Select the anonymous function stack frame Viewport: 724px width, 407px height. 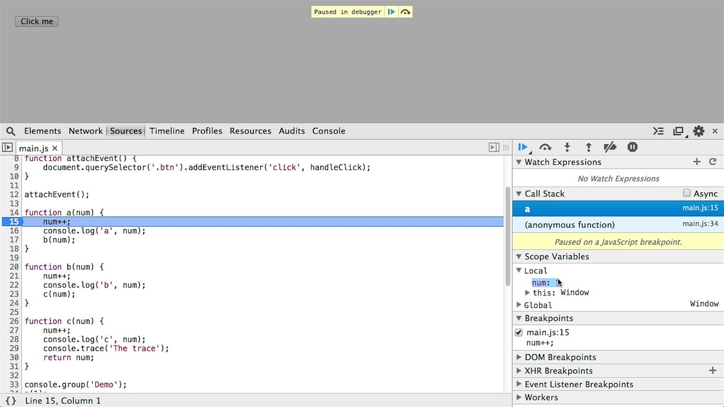[x=618, y=225]
